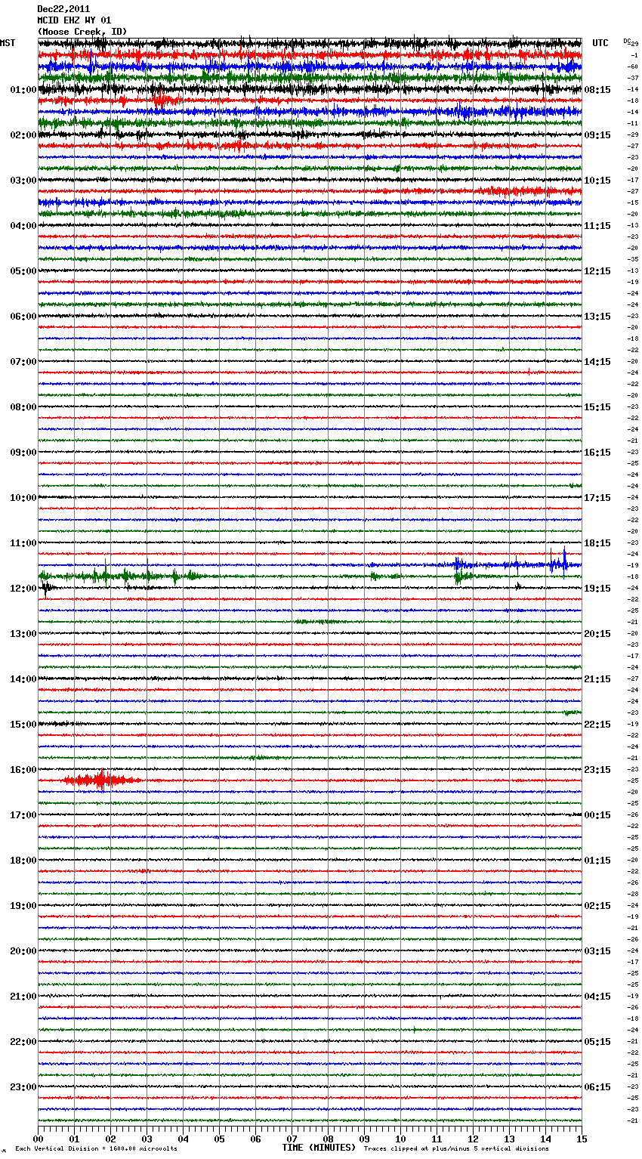Click the 18:00 MST row label
Viewport: 642px width, 1159px height.
[x=23, y=861]
